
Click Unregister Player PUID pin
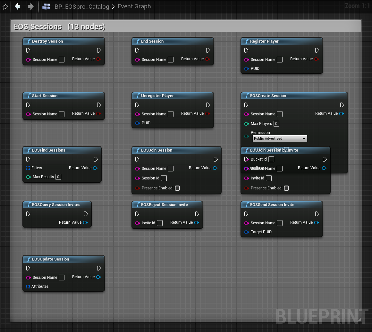coord(137,123)
